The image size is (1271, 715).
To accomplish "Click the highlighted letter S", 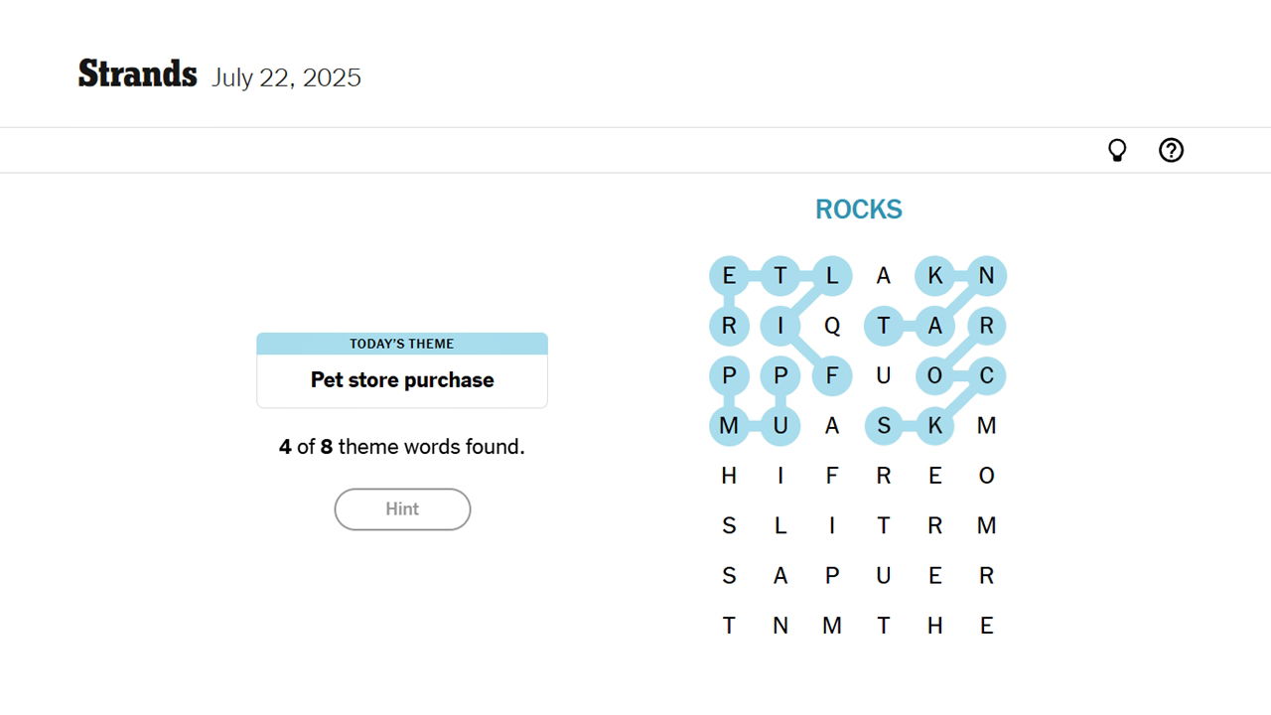I will pyautogui.click(x=883, y=426).
